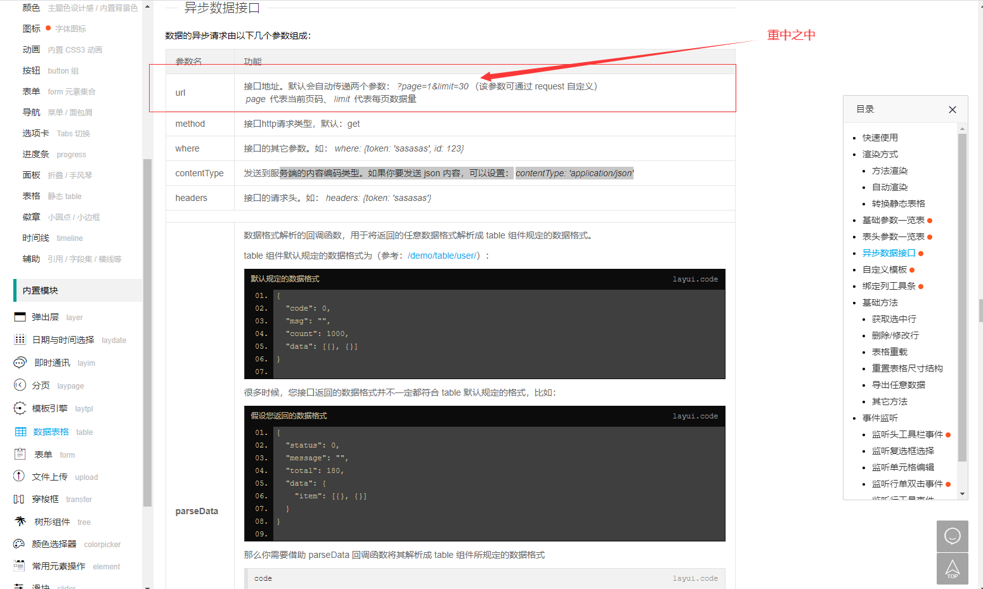This screenshot has width=983, height=589.
Task: Select 异步数据接口 in the 目录
Action: coord(889,253)
